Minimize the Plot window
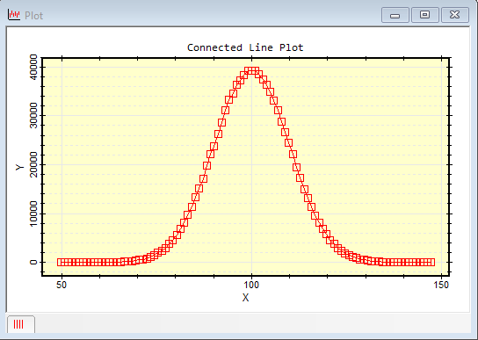 (395, 15)
